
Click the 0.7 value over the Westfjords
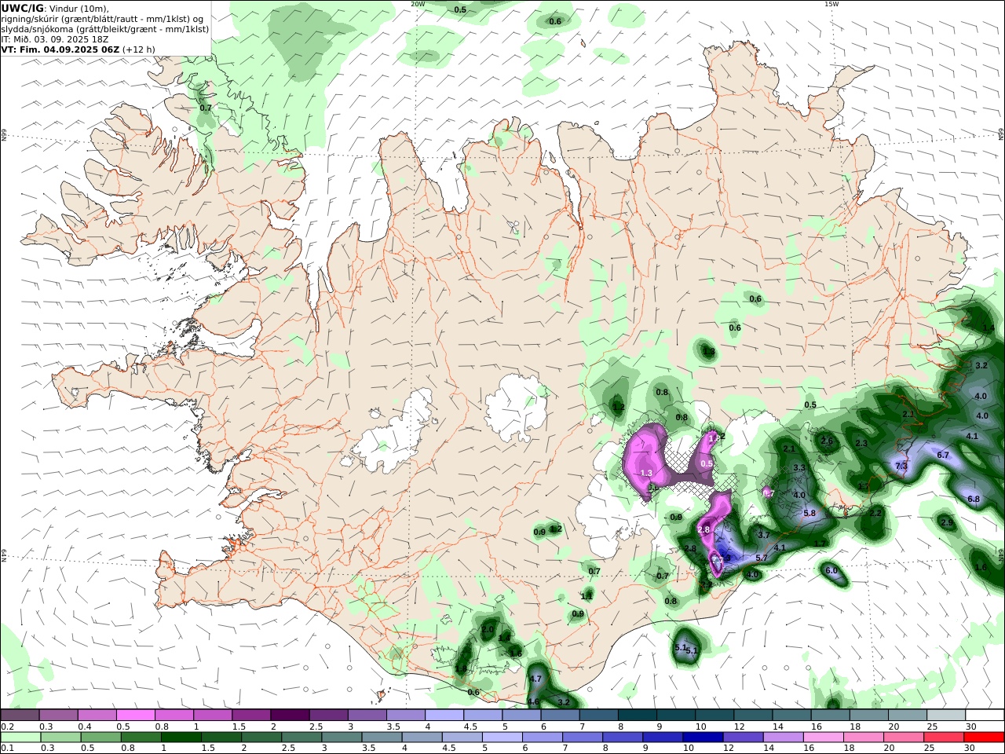206,108
